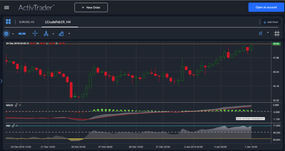The image size is (285, 151).
Task: Select the LCrudeFeb19, H4 tab
Action: tap(58, 22)
